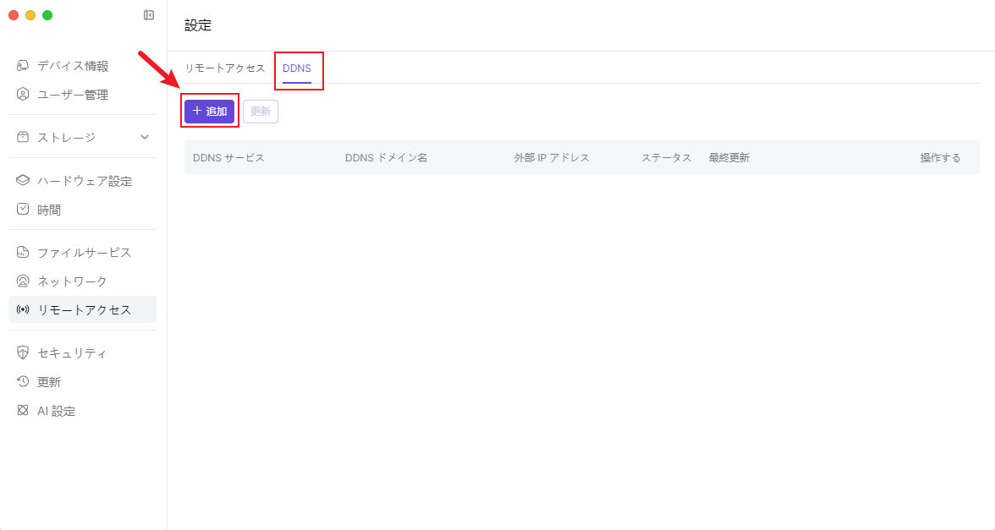The height and width of the screenshot is (530, 995).
Task: Click the user management icon
Action: (23, 95)
